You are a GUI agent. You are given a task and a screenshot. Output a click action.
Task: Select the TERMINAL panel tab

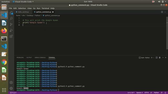click(x=52, y=57)
